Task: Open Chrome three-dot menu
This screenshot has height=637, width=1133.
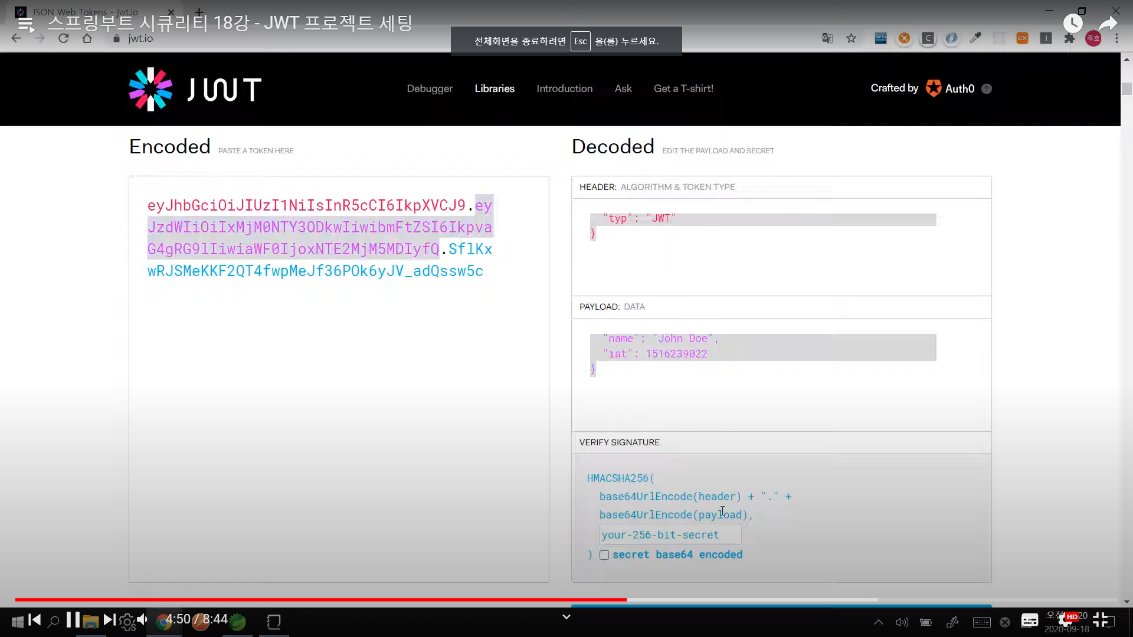Action: [1116, 38]
